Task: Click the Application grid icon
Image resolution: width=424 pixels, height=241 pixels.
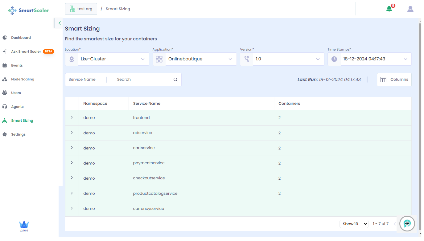Action: 159,59
